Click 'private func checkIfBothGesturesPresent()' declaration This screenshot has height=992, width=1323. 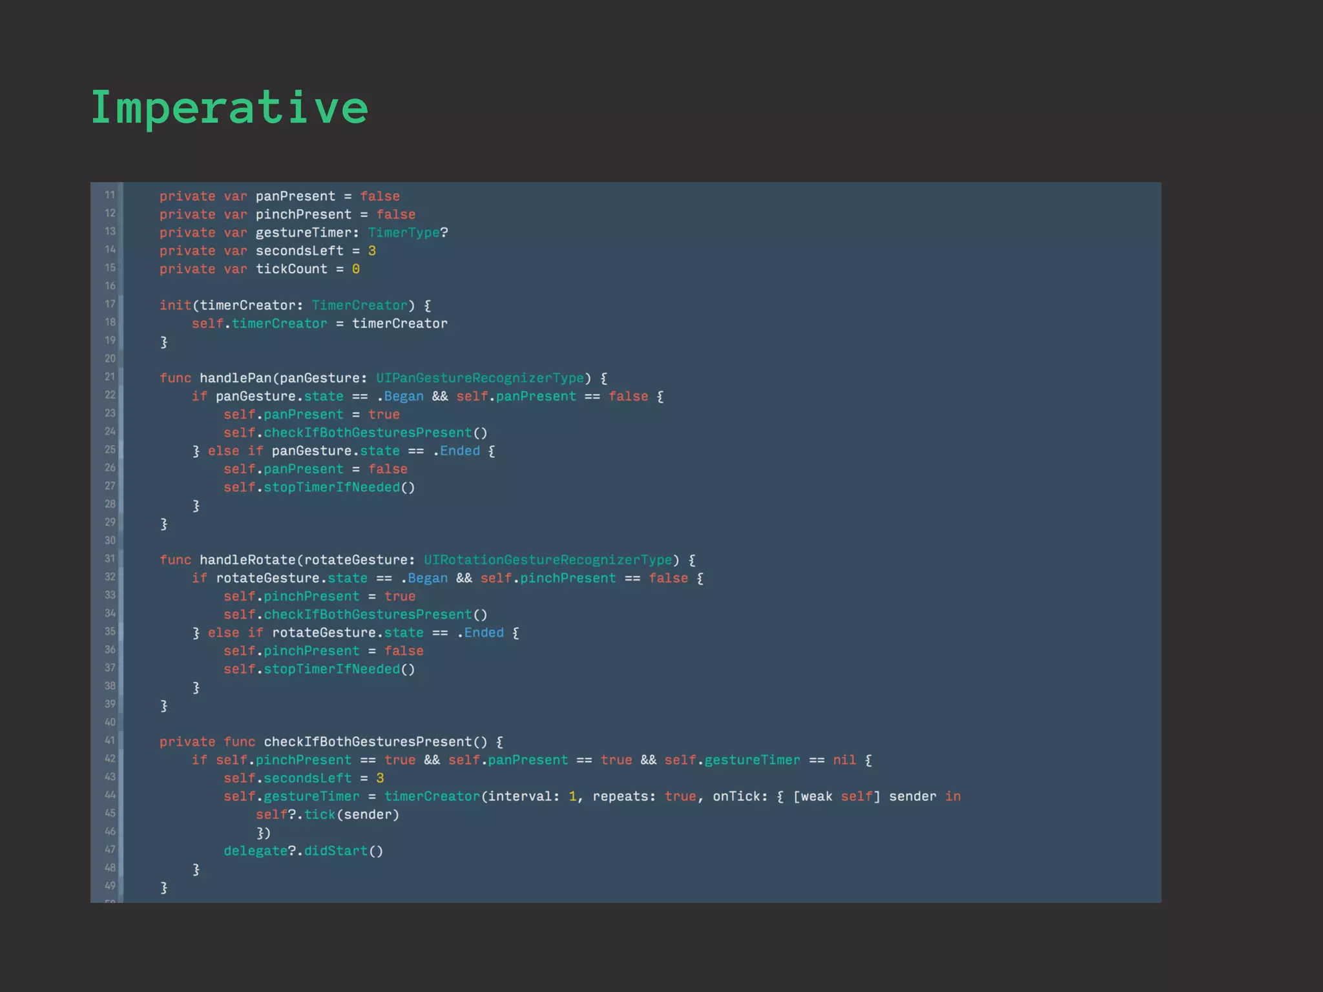(x=331, y=742)
